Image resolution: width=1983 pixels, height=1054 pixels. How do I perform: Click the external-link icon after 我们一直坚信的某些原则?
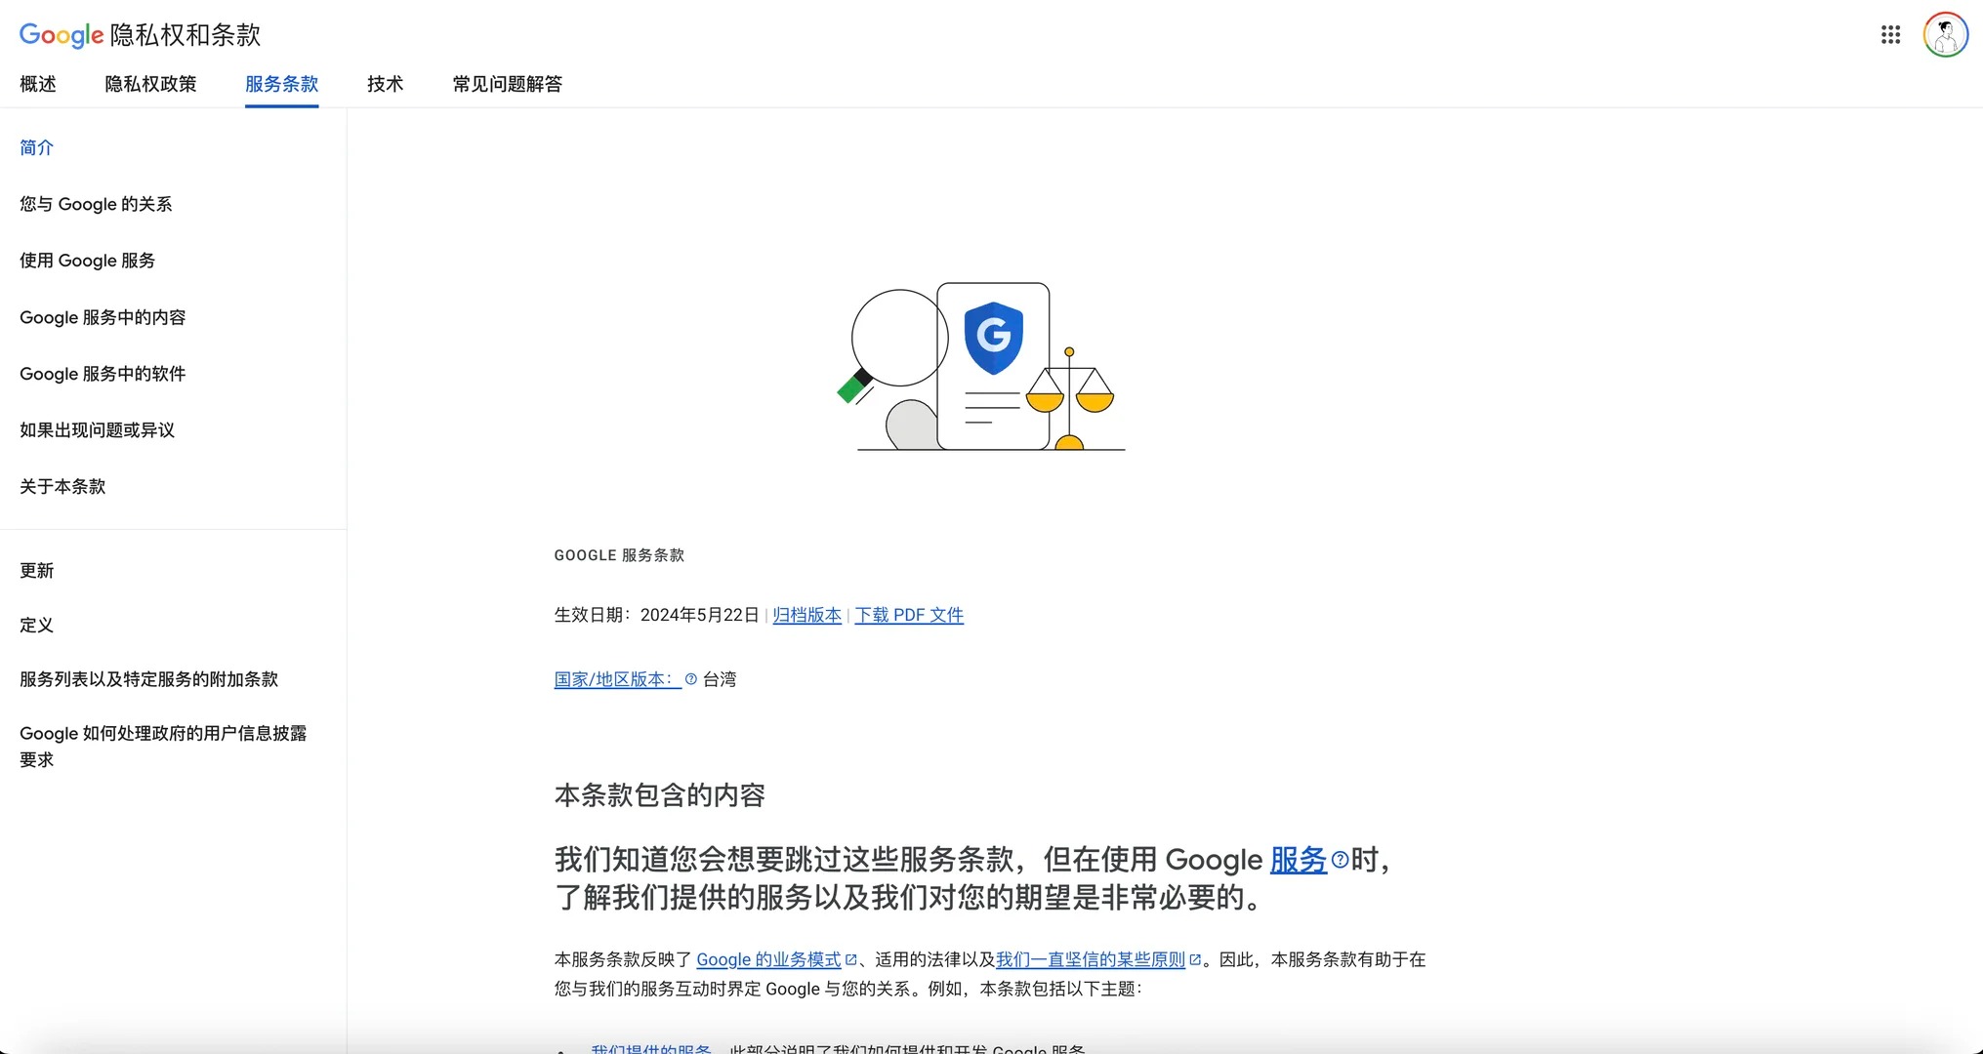1195,959
